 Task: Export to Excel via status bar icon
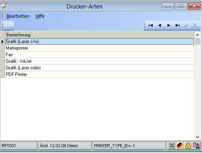172,146
